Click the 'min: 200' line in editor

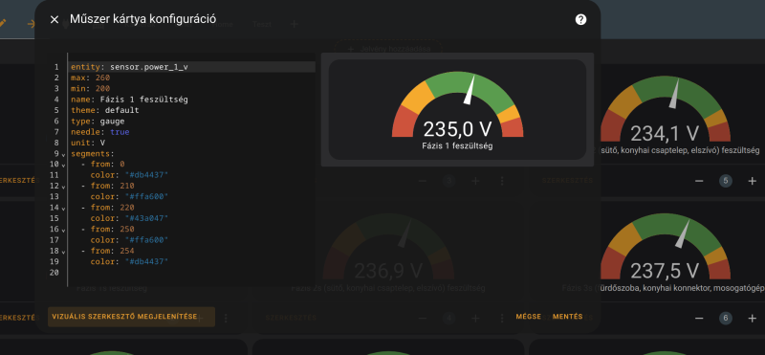90,88
